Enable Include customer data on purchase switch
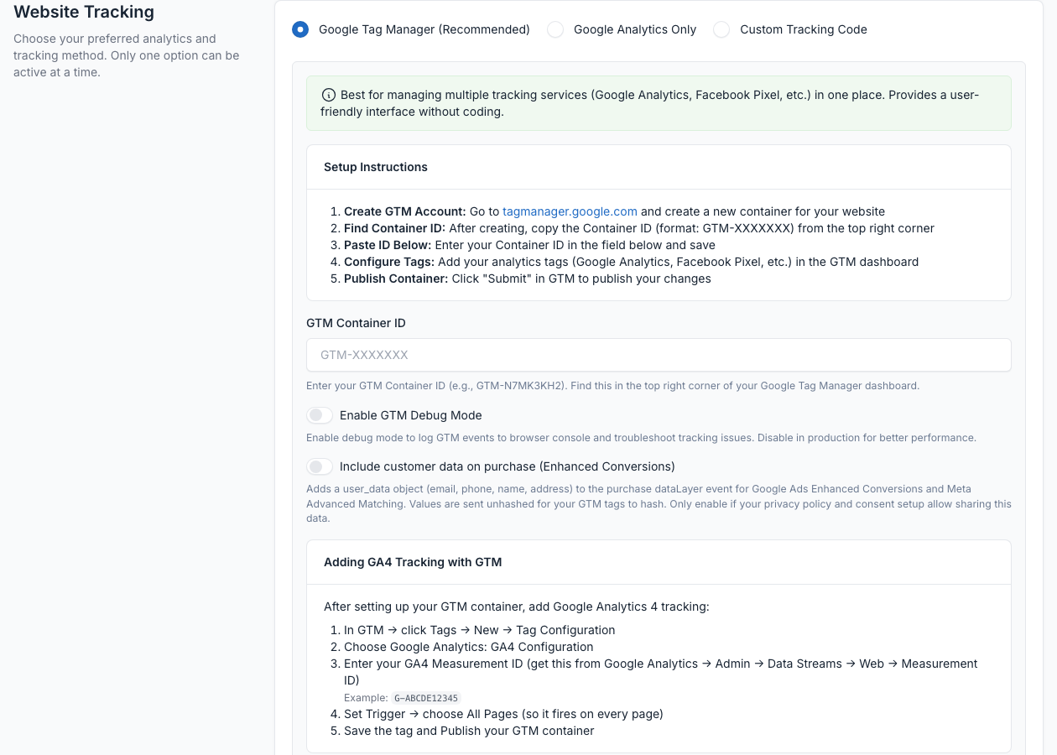 tap(320, 466)
